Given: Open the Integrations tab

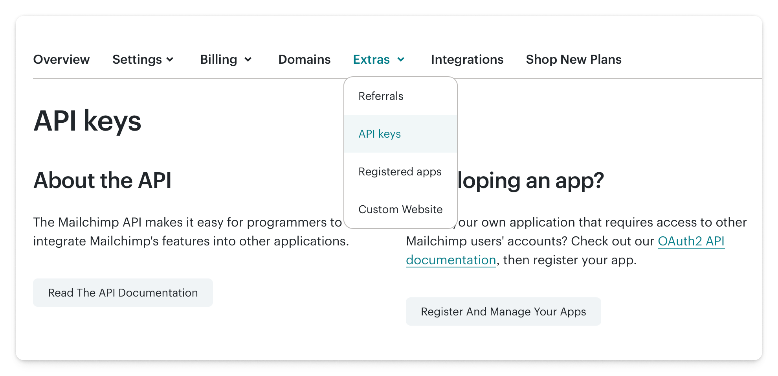Looking at the screenshot, I should click(x=467, y=59).
